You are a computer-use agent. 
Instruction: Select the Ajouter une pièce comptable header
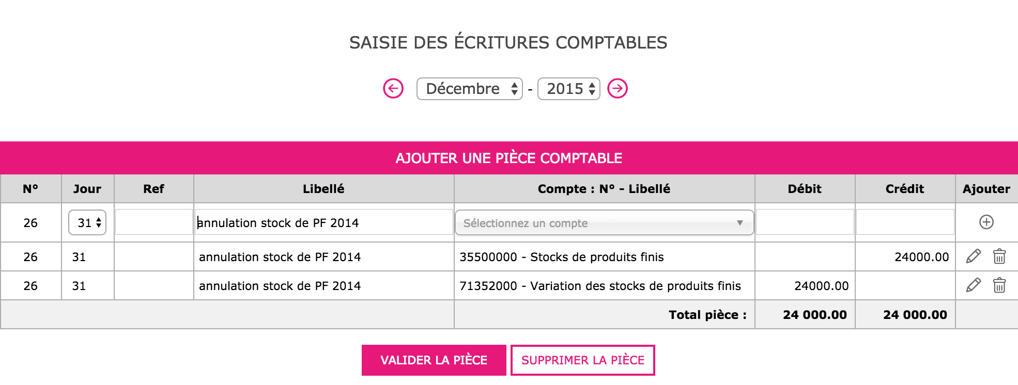[509, 158]
